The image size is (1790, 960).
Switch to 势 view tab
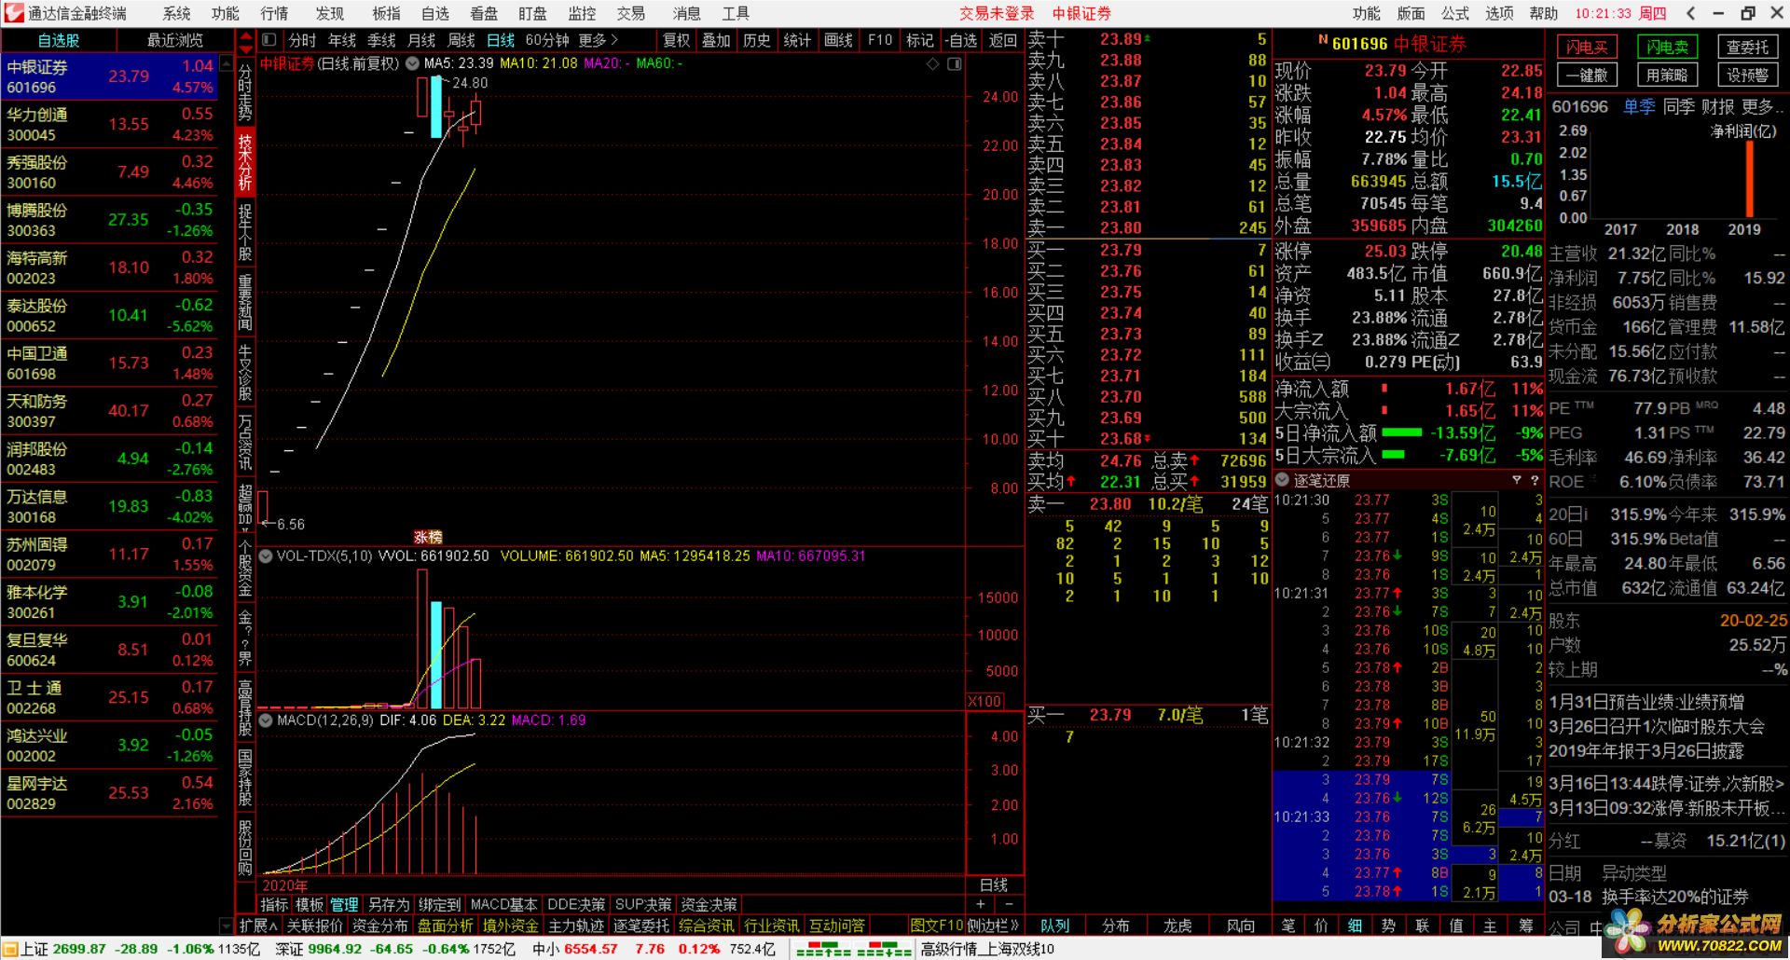click(x=1389, y=926)
